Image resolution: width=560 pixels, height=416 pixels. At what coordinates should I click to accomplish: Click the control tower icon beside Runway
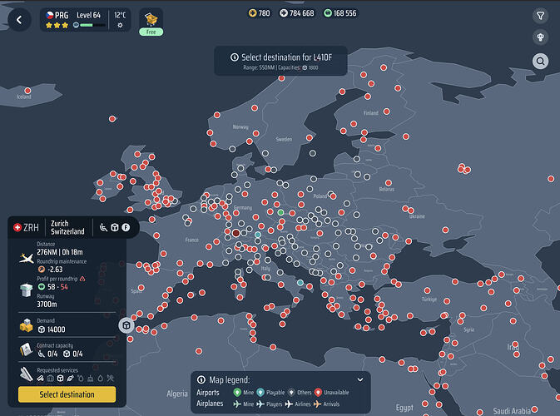click(27, 290)
